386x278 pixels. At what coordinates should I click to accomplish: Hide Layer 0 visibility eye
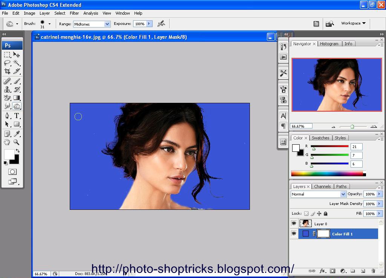[x=294, y=223]
